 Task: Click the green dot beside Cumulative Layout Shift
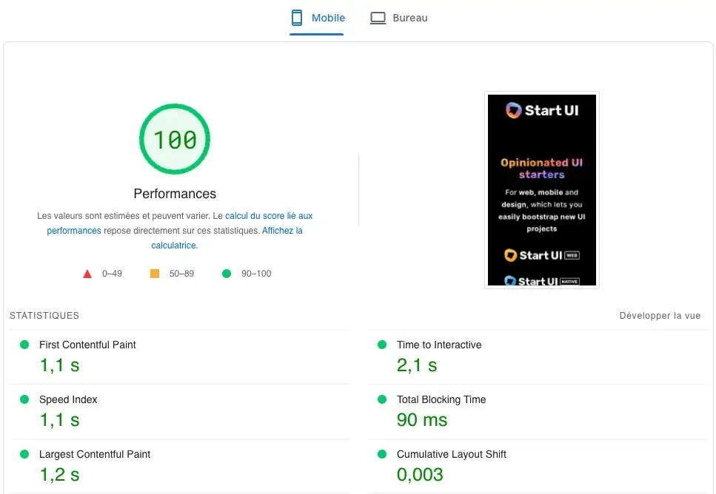pyautogui.click(x=382, y=454)
